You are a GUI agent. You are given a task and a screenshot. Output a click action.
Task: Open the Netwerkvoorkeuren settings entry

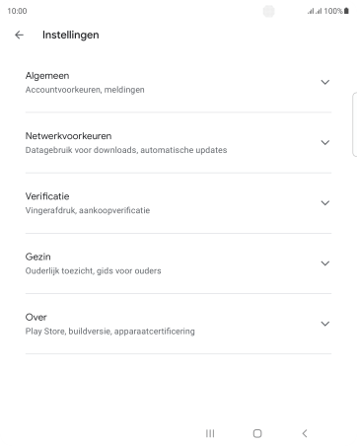(x=178, y=143)
